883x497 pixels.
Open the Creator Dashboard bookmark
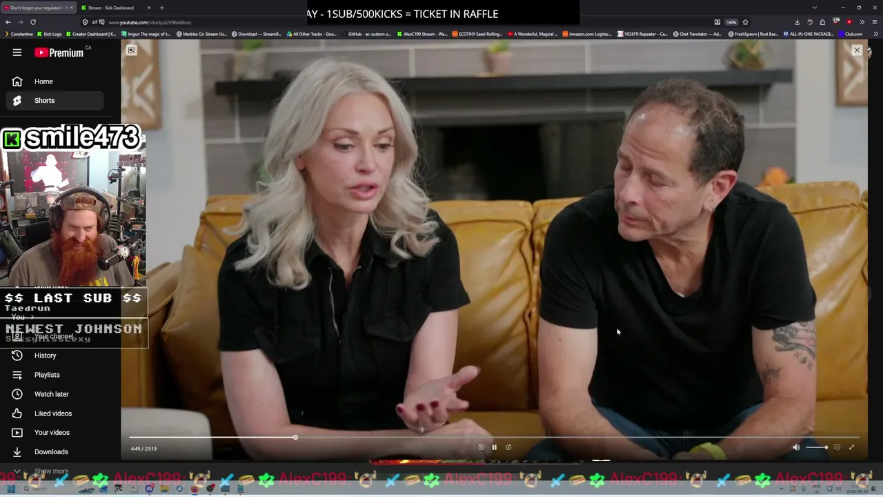90,34
